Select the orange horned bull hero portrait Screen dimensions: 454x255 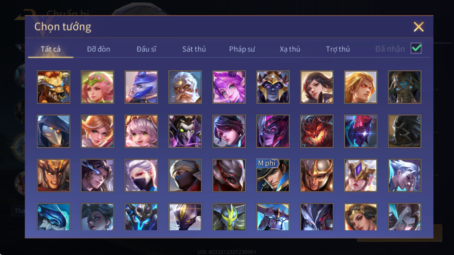tap(54, 87)
